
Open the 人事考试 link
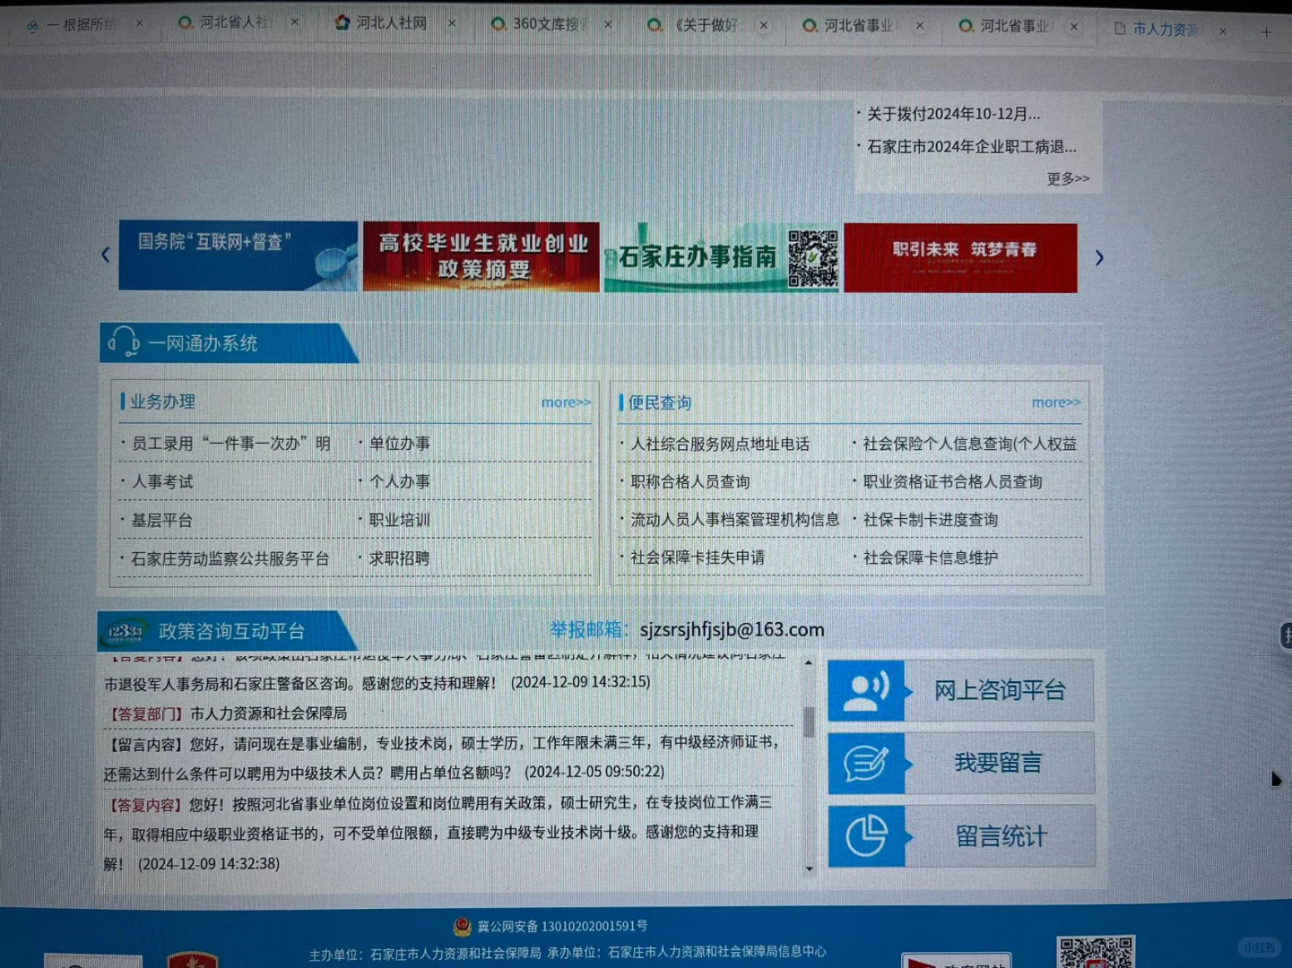pyautogui.click(x=161, y=481)
